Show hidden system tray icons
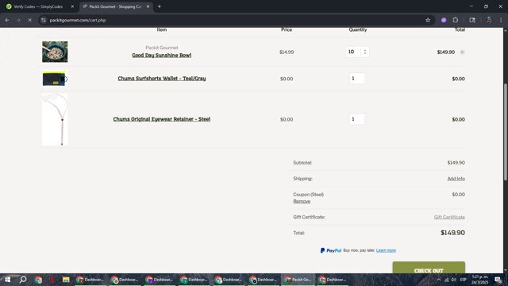Viewport: 508px width, 286px height. coord(438,280)
